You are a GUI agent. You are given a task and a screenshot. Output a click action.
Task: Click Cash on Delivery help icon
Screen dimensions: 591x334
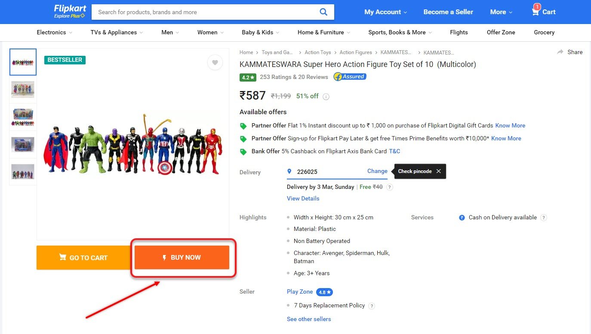pyautogui.click(x=544, y=218)
